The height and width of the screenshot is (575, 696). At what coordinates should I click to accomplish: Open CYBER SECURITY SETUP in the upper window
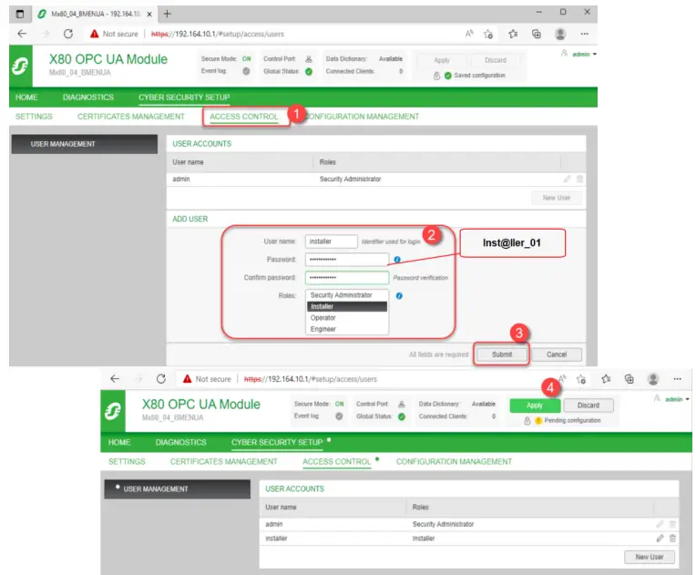tap(184, 98)
